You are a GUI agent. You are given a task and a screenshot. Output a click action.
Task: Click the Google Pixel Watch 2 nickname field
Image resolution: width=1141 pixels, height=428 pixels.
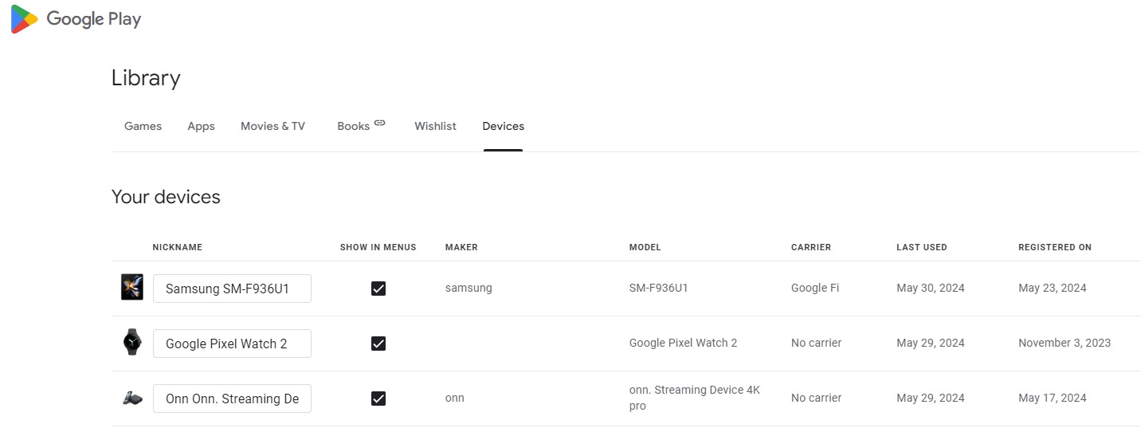click(x=232, y=344)
